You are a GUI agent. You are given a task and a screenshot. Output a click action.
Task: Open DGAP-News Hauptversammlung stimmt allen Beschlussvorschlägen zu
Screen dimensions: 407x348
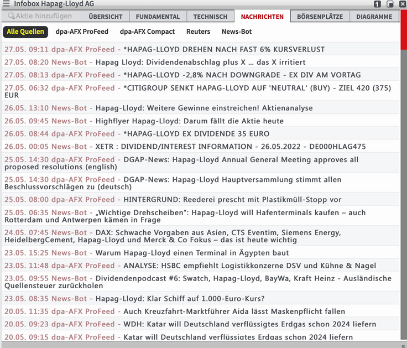point(200,183)
